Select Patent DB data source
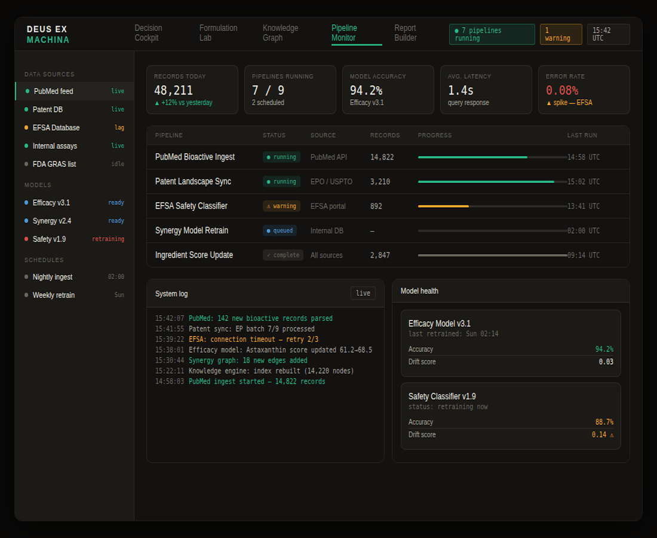This screenshot has width=657, height=538. [75, 109]
